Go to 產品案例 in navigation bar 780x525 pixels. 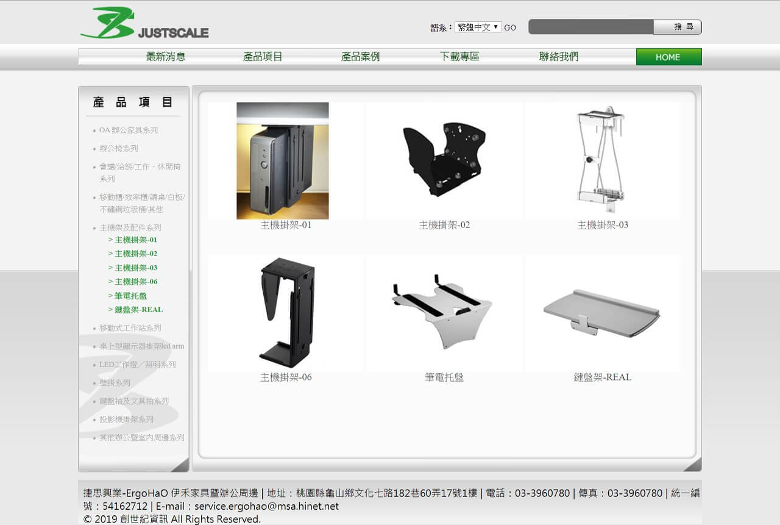pos(360,57)
